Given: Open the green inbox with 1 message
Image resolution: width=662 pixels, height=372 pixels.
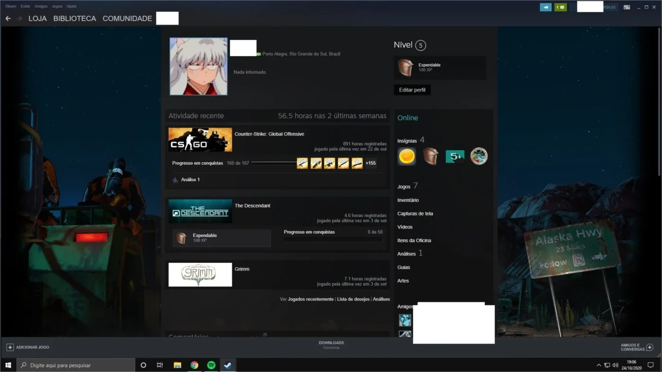Looking at the screenshot, I should tap(560, 7).
